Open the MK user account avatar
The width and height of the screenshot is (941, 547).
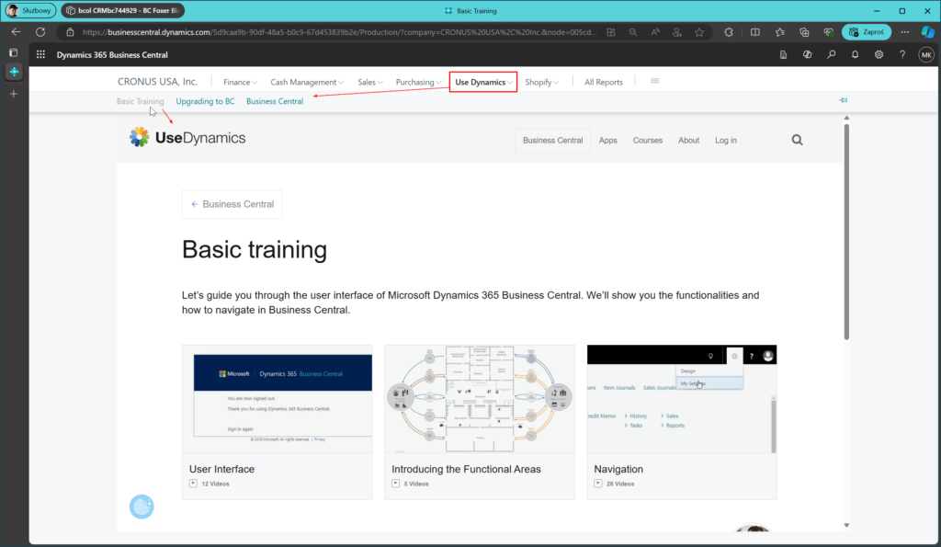coord(926,55)
